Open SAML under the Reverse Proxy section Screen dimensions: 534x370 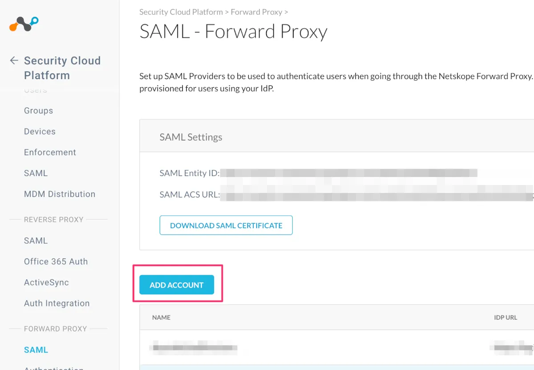pyautogui.click(x=36, y=241)
